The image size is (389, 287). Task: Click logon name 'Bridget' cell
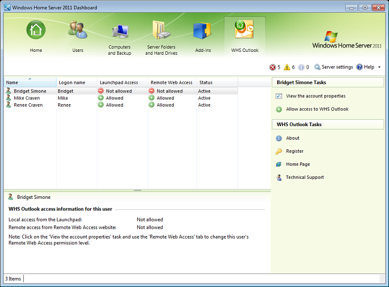coord(66,91)
